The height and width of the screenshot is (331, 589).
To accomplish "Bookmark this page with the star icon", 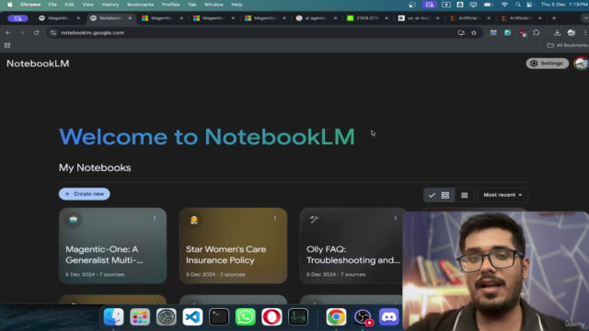I will coord(474,33).
